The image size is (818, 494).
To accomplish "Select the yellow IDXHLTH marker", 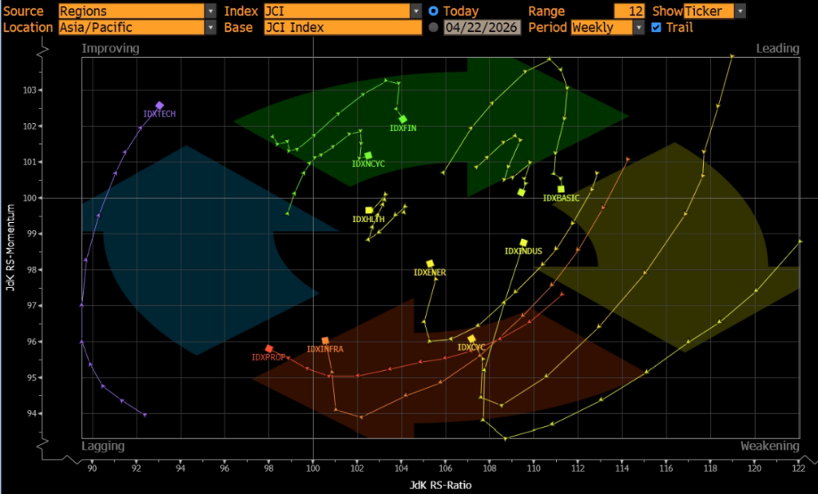I will click(x=369, y=210).
